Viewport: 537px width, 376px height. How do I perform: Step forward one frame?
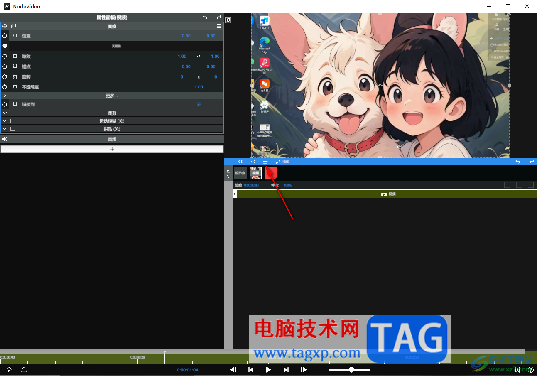pyautogui.click(x=304, y=370)
